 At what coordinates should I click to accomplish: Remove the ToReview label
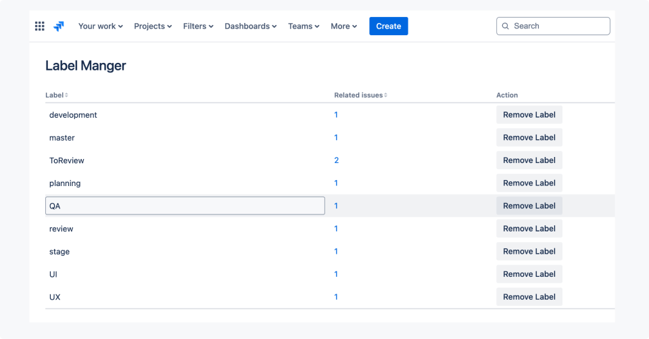tap(529, 160)
